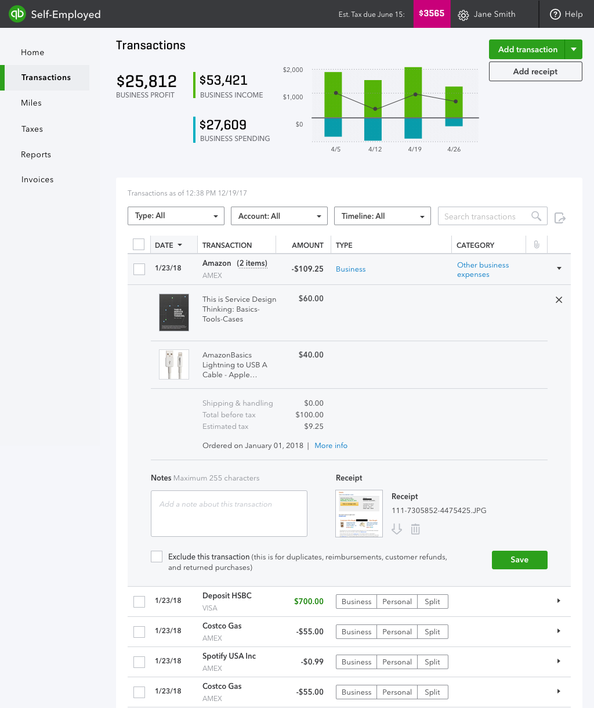Go to Home in the sidebar
This screenshot has height=708, width=594.
point(32,52)
